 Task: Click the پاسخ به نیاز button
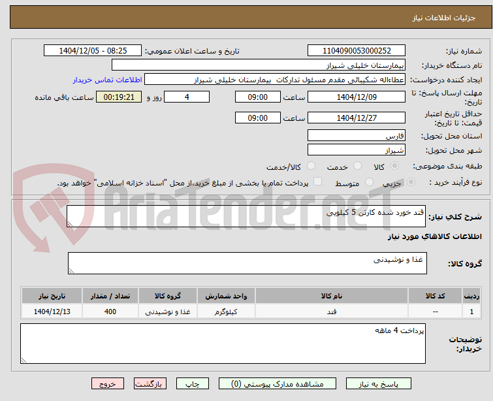379,384
